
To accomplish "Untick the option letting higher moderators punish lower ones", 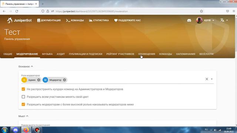I will pyautogui.click(x=23, y=104).
